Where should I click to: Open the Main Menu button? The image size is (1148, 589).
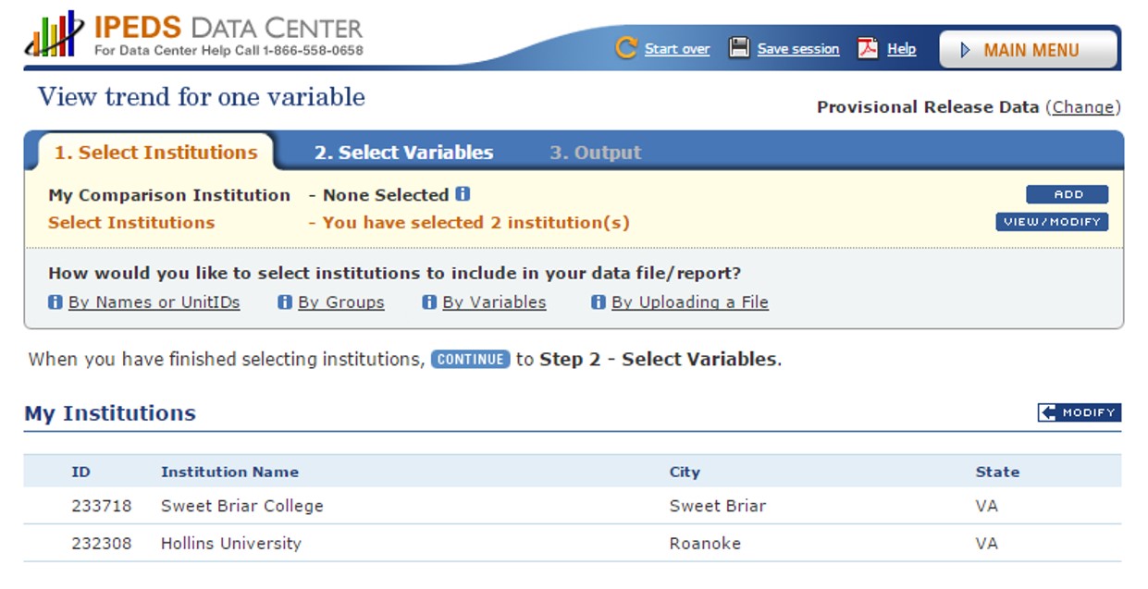(x=1028, y=50)
